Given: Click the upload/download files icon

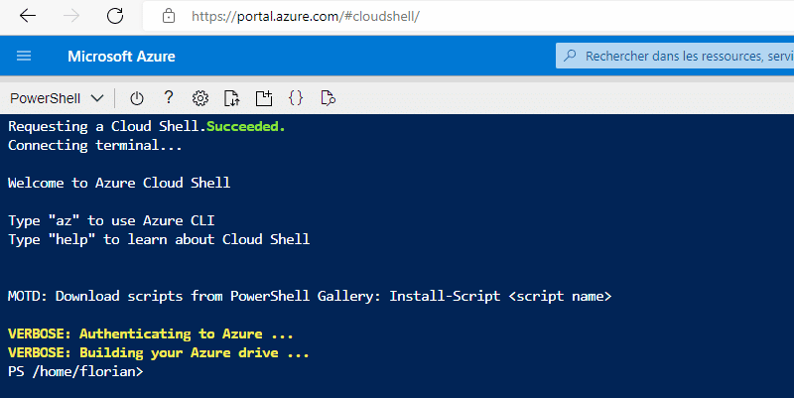Looking at the screenshot, I should (x=231, y=97).
